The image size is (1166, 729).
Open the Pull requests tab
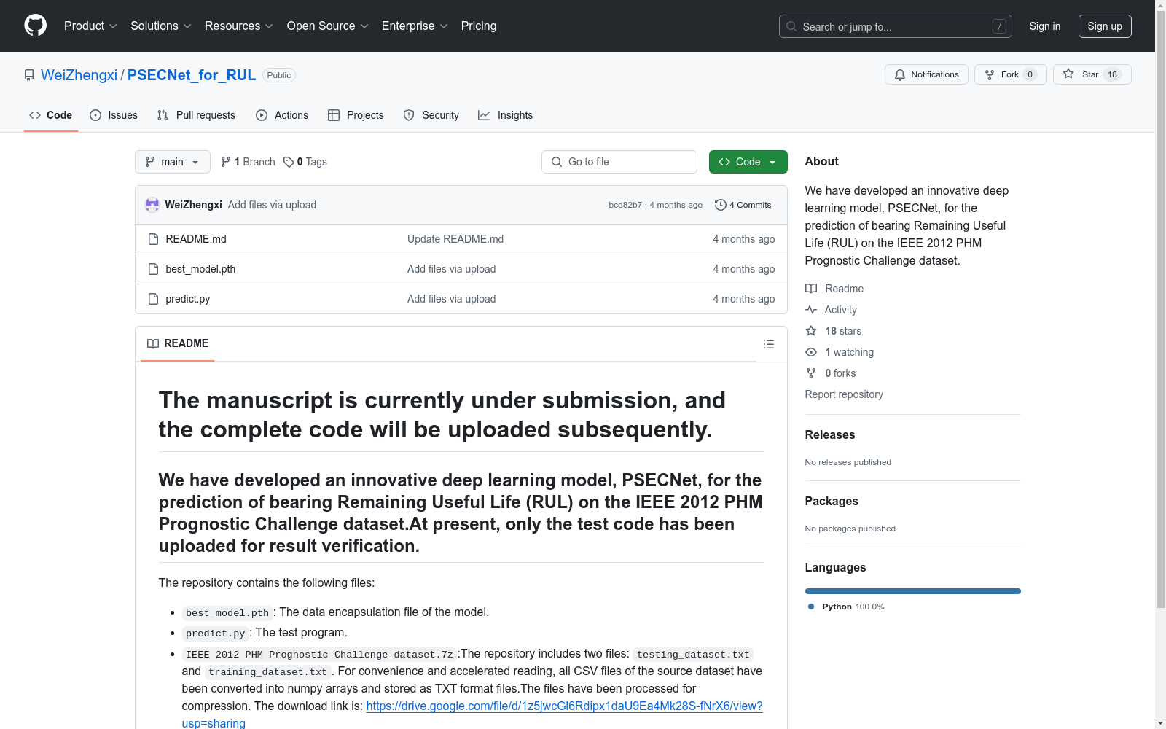tap(196, 115)
